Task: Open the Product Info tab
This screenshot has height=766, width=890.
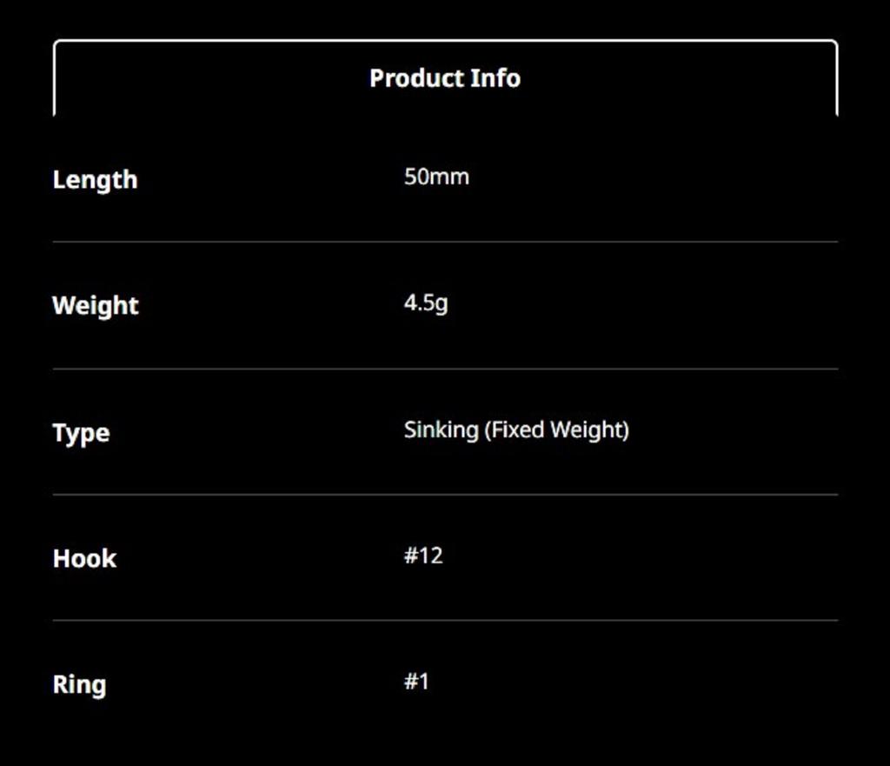Action: [445, 78]
